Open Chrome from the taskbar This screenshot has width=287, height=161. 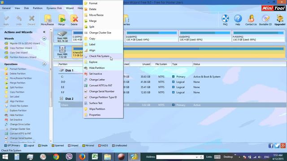pos(56,157)
